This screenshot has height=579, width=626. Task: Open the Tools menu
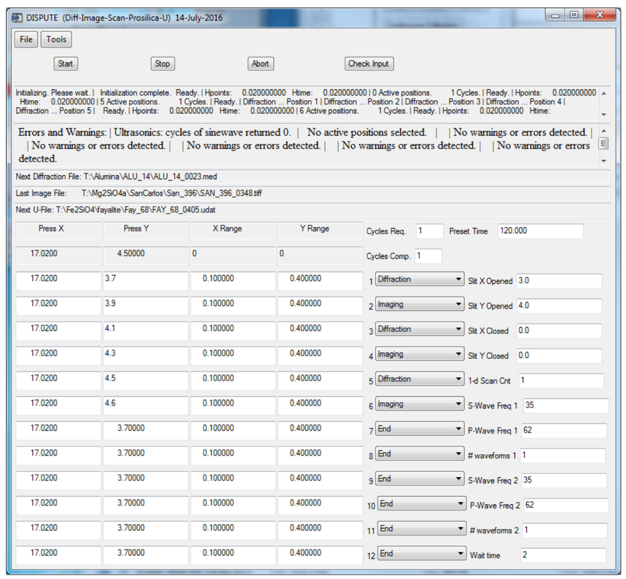click(x=56, y=40)
